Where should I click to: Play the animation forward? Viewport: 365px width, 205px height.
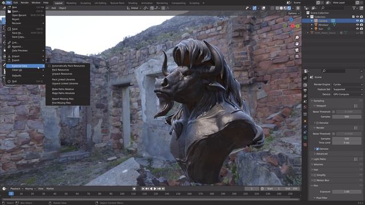click(x=155, y=188)
